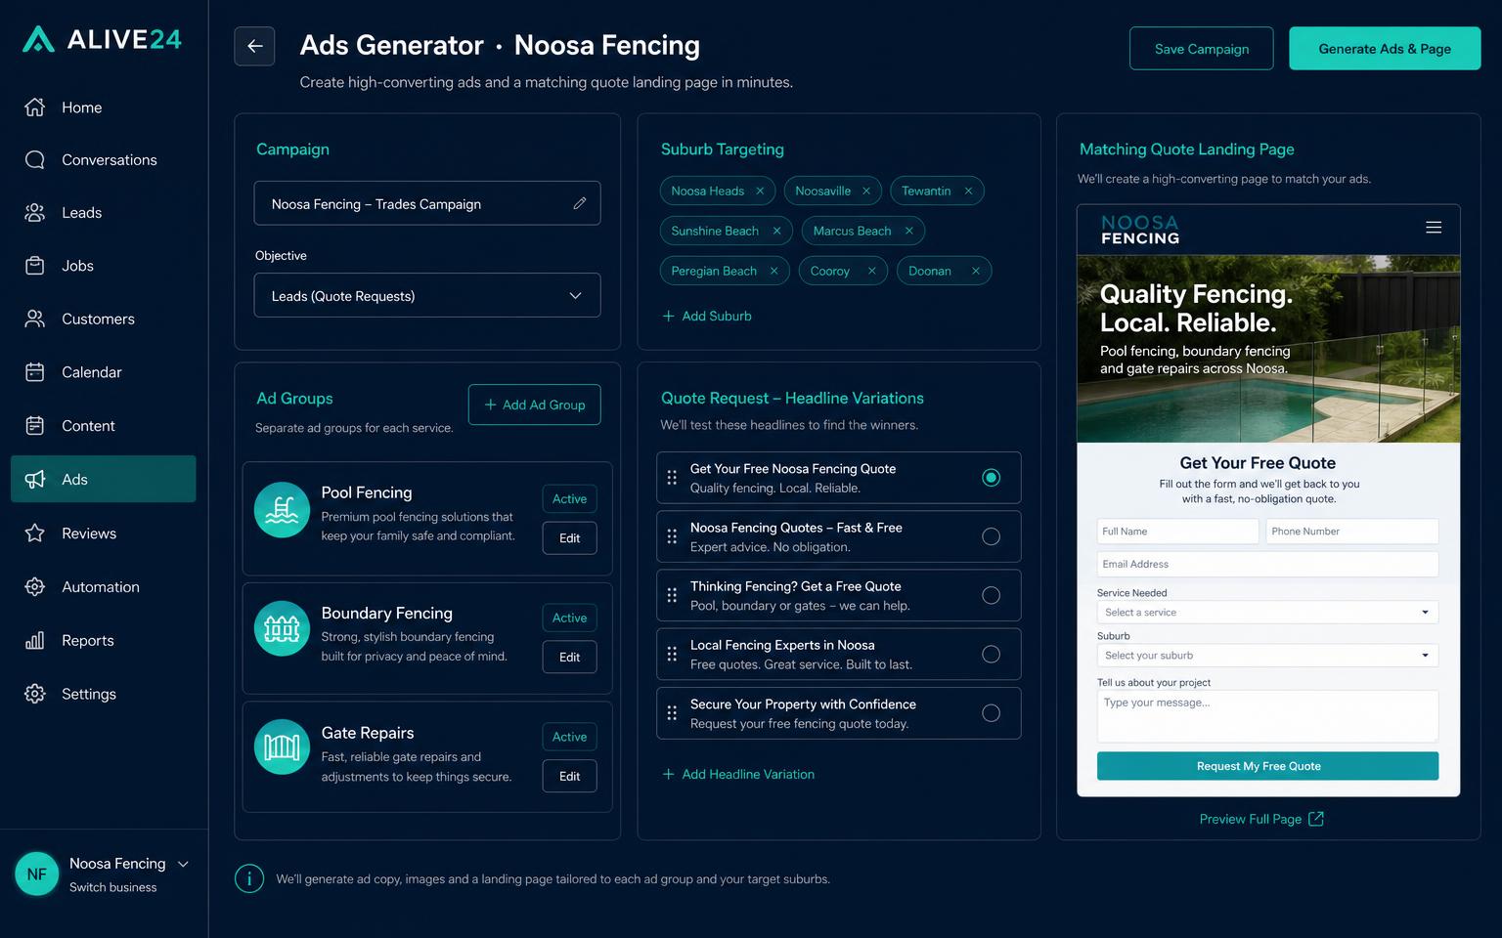Screen dimensions: 1502x938
Task: Expand the Noosa Fencing business switcher
Action: click(183, 864)
